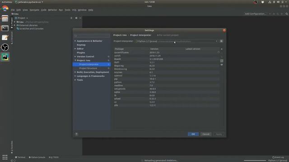
Task: Expand the Editor settings section
Action: [x=75, y=49]
